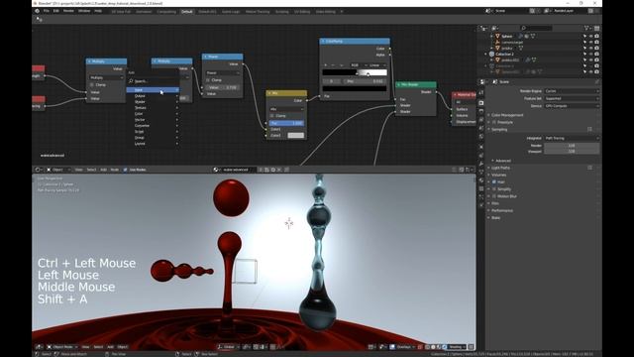Switch to the Default workspace tab

pos(187,12)
